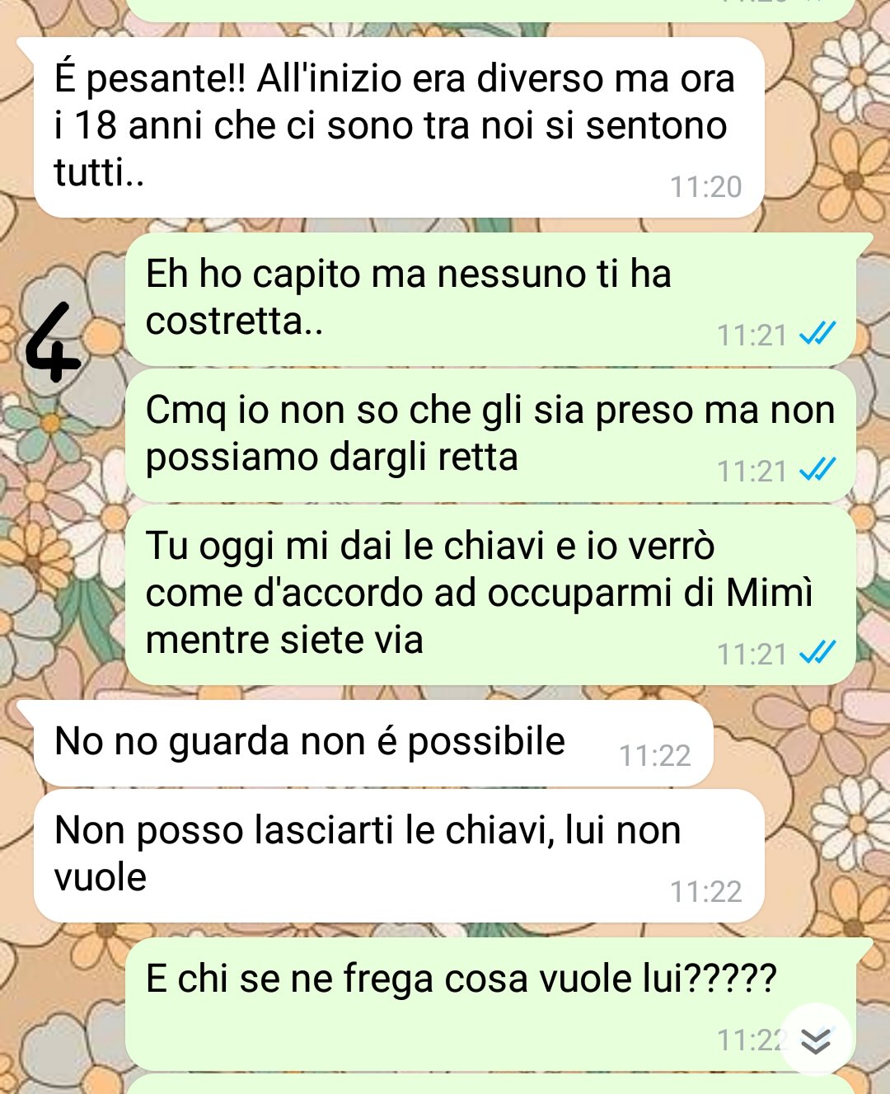This screenshot has width=890, height=1094.
Task: Tap the handwritten number 4 annotation
Action: (x=53, y=342)
